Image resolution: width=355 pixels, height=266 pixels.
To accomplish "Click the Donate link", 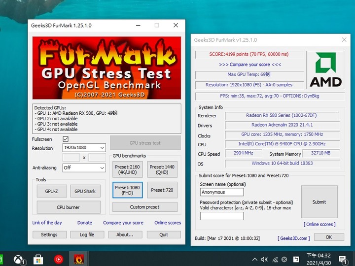I will 85,223.
